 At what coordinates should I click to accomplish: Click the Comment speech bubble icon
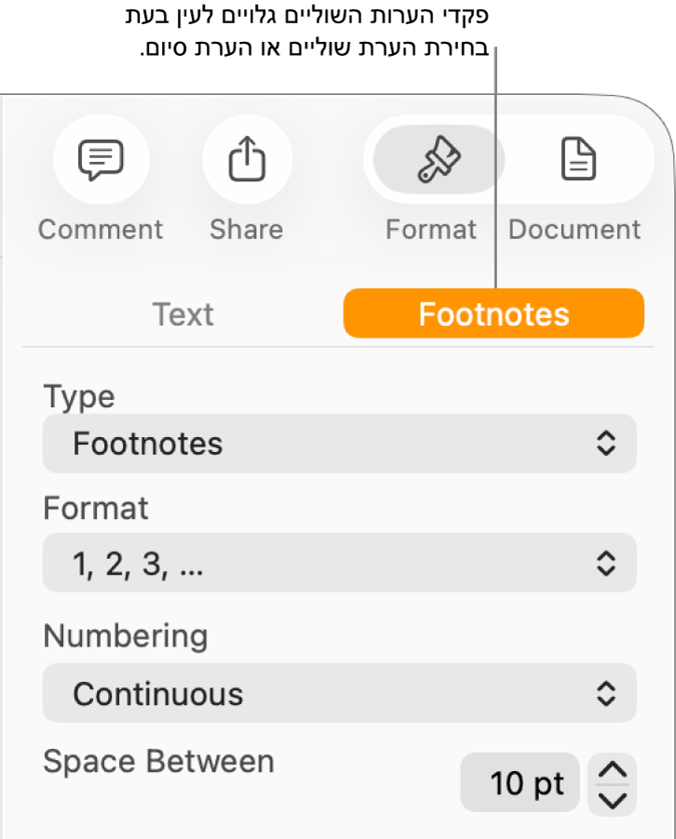pos(101,162)
